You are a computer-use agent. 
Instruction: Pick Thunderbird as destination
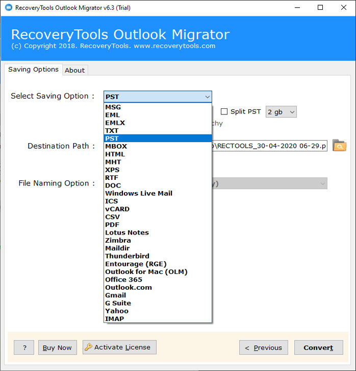pos(158,256)
